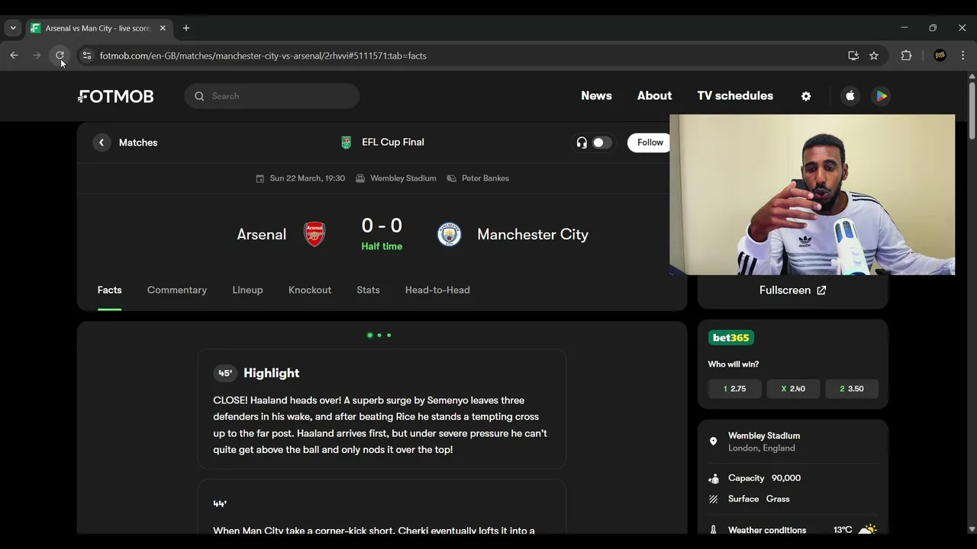
Task: Click the Arsenal club crest
Action: [x=314, y=234]
